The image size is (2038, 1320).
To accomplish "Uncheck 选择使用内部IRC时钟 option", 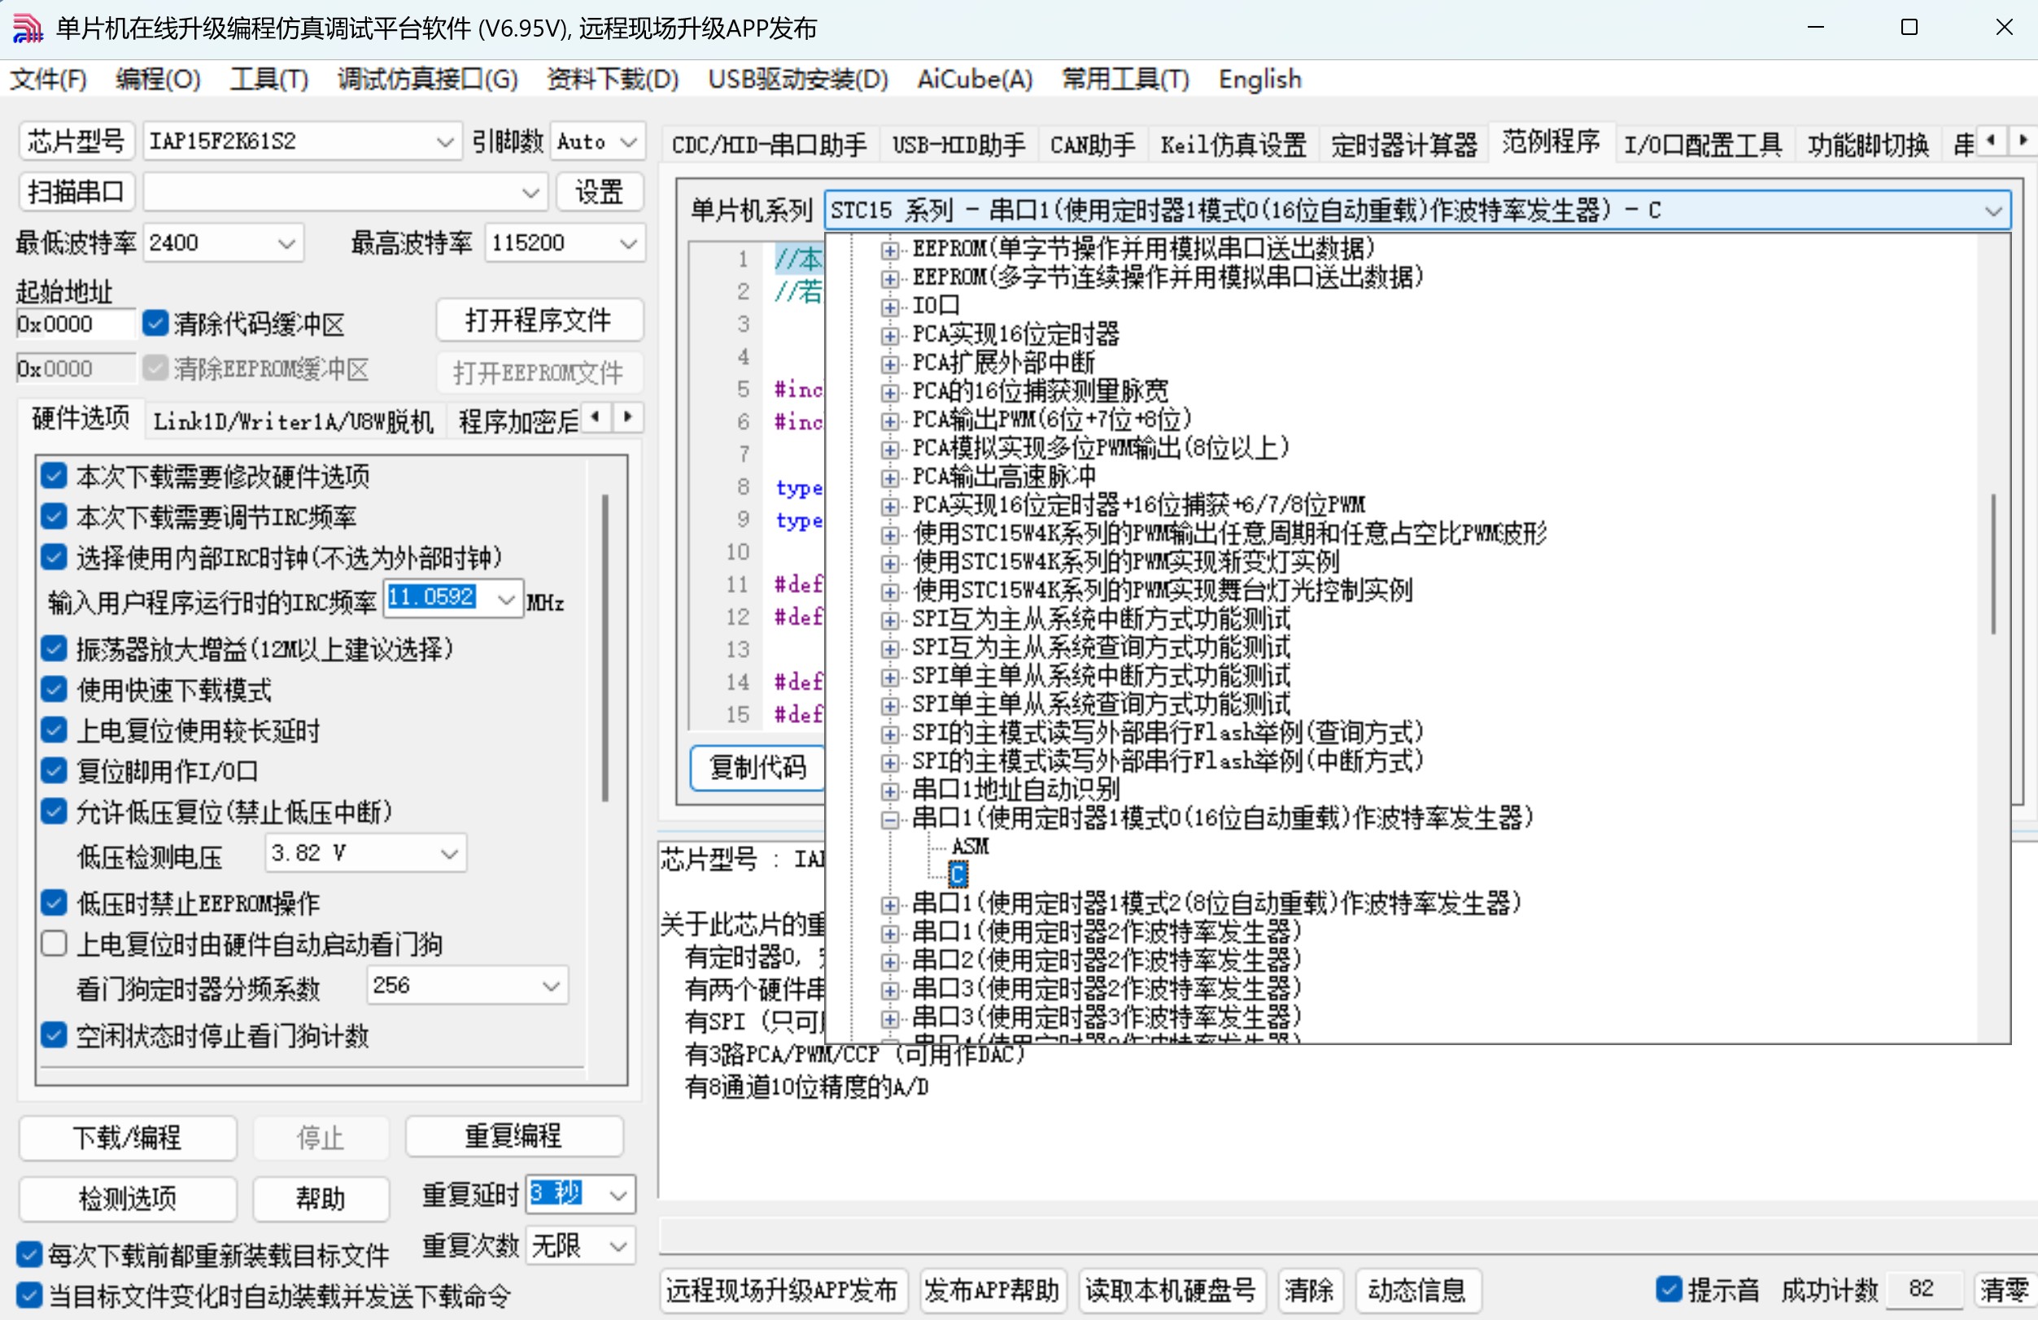I will pos(54,557).
